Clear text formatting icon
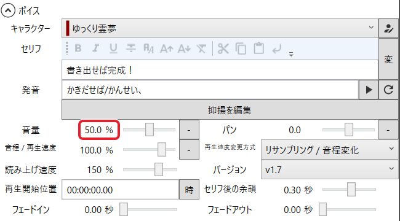Viewport: 400px width, 221px height. [201, 48]
